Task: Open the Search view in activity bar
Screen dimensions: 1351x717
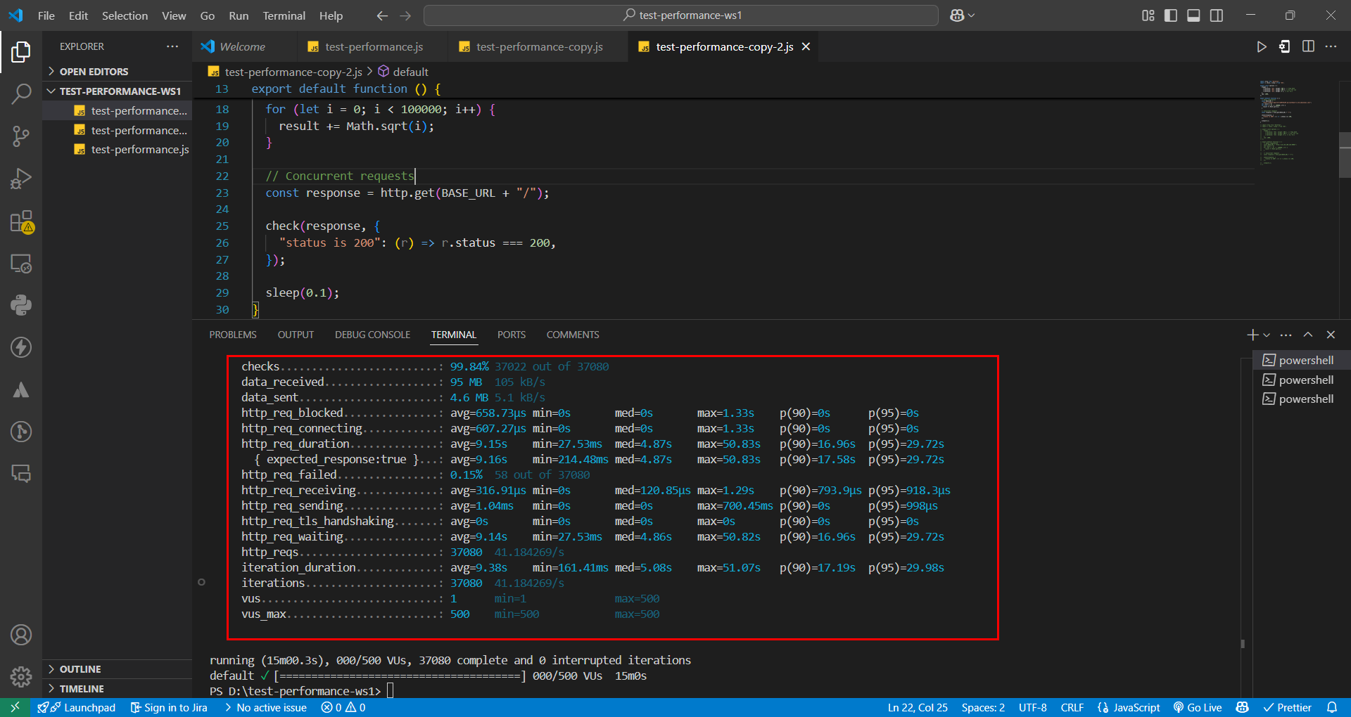Action: tap(21, 93)
